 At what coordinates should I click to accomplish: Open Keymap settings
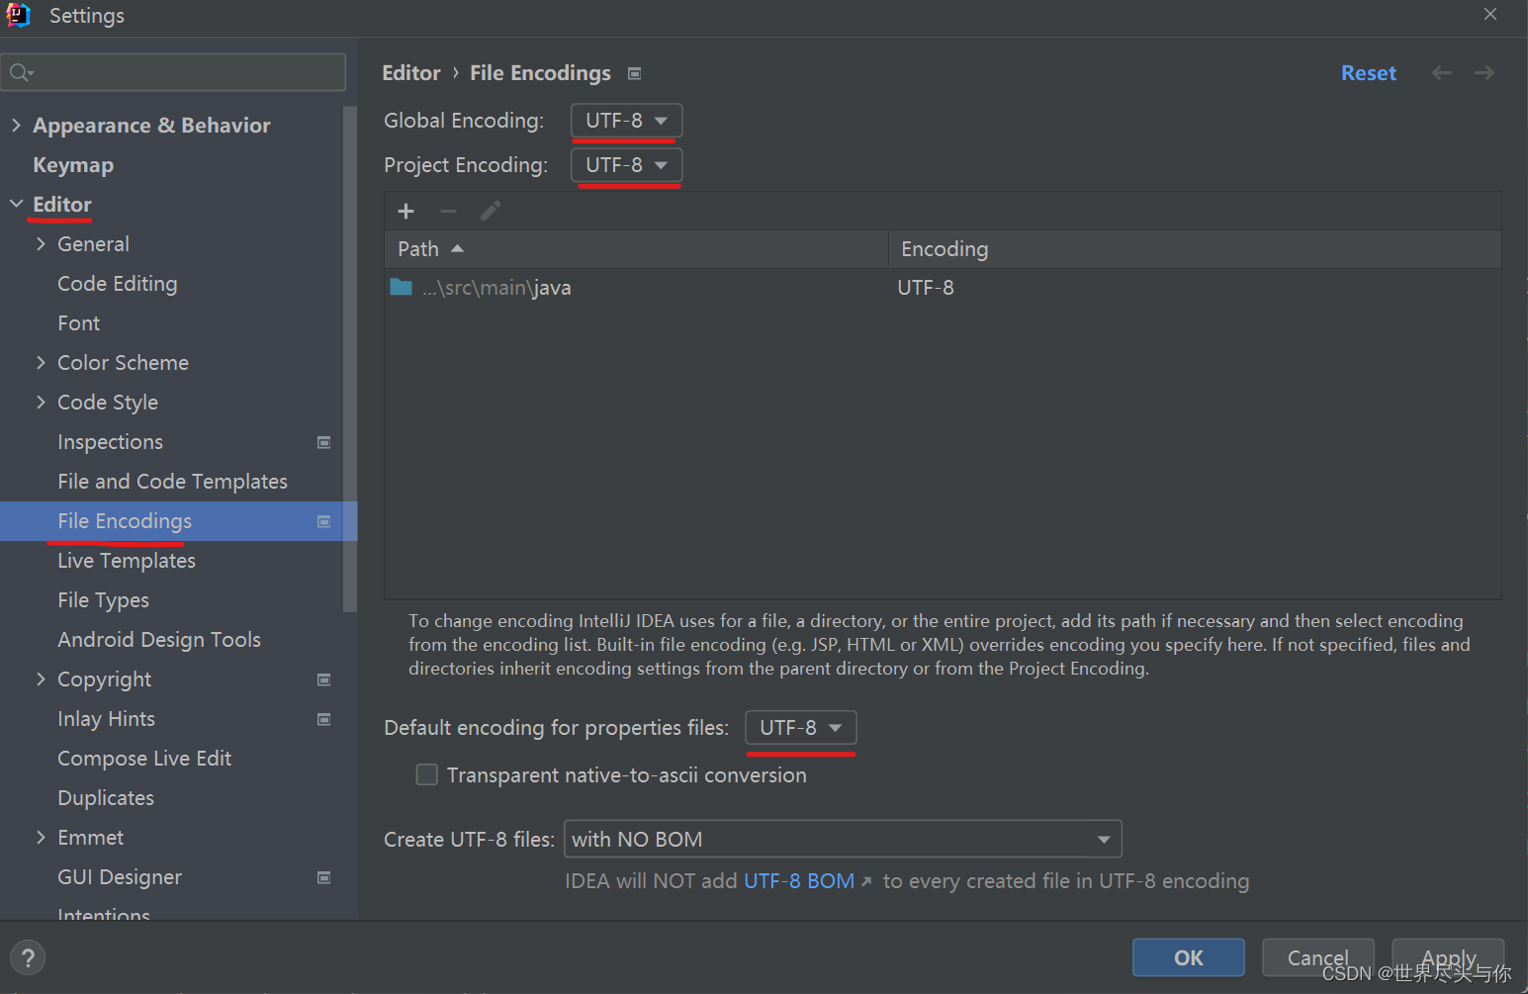point(73,165)
